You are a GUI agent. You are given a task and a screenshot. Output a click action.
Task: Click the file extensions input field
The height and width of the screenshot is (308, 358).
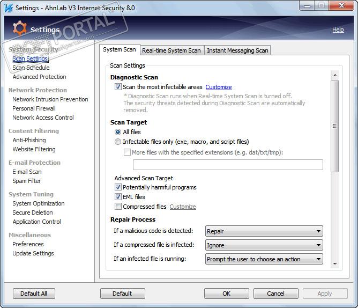click(228, 165)
